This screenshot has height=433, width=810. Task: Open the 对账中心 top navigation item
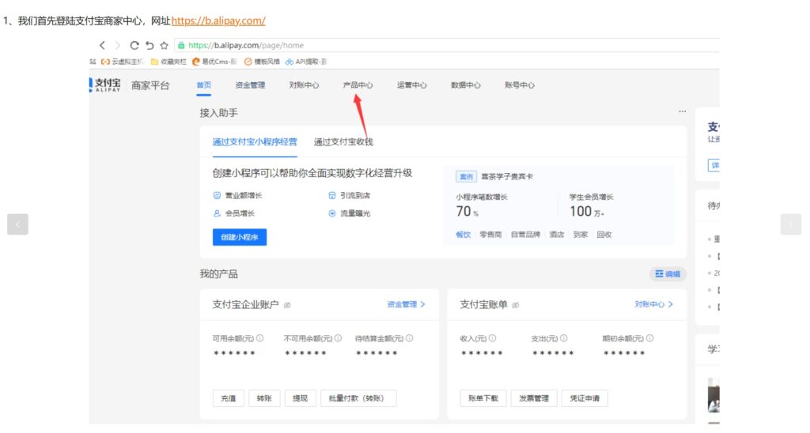tap(304, 85)
